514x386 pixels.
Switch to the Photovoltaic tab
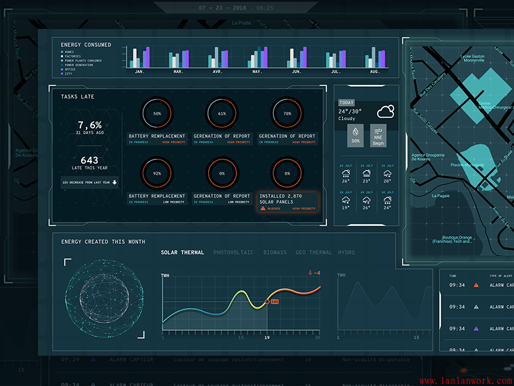tap(233, 253)
